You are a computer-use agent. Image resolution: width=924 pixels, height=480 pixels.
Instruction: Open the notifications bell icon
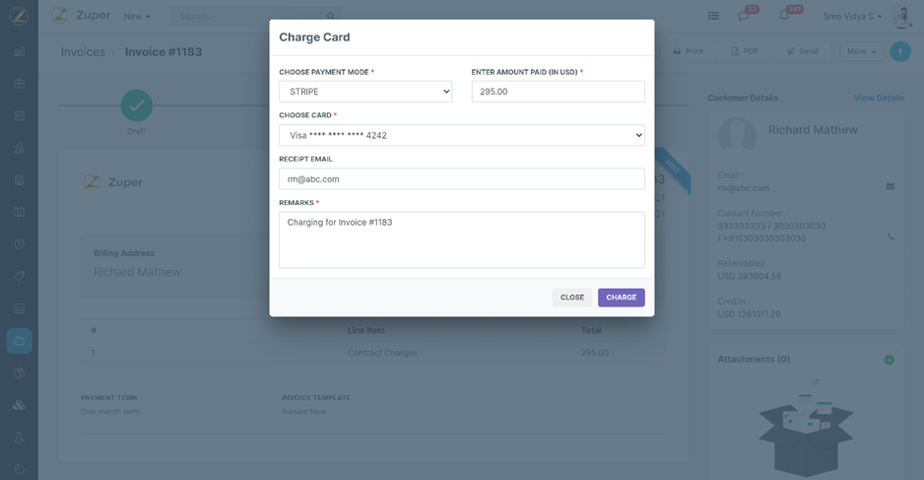pos(784,16)
